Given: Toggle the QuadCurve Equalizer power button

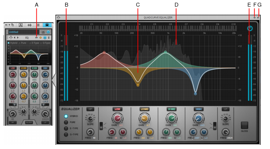Looking at the screenshot, I should (x=250, y=28).
